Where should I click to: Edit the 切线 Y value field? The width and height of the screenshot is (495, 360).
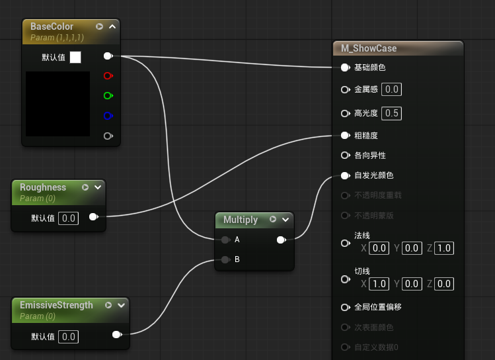412,284
